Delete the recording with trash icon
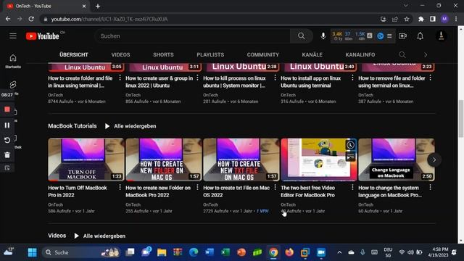Viewport: 464px width, 261px height. coord(7,154)
